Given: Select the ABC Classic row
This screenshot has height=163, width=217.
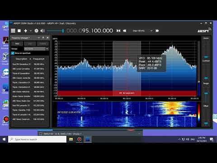Looking at the screenshot, I should (x=28, y=78).
